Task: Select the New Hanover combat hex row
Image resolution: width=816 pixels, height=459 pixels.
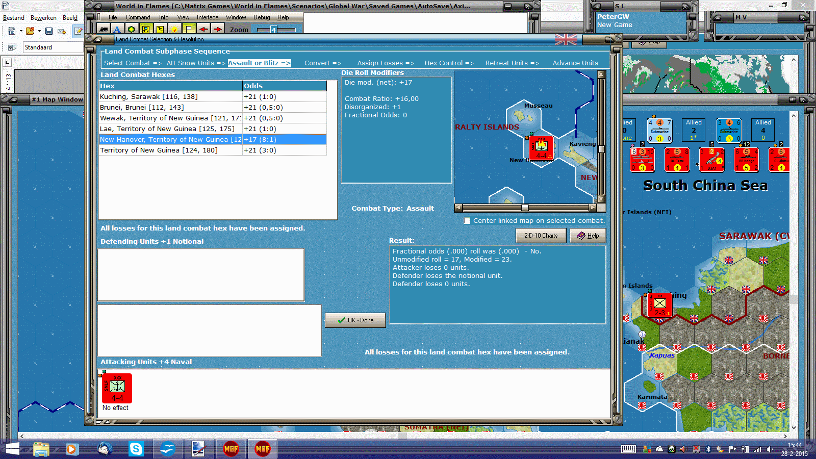Action: (x=213, y=140)
